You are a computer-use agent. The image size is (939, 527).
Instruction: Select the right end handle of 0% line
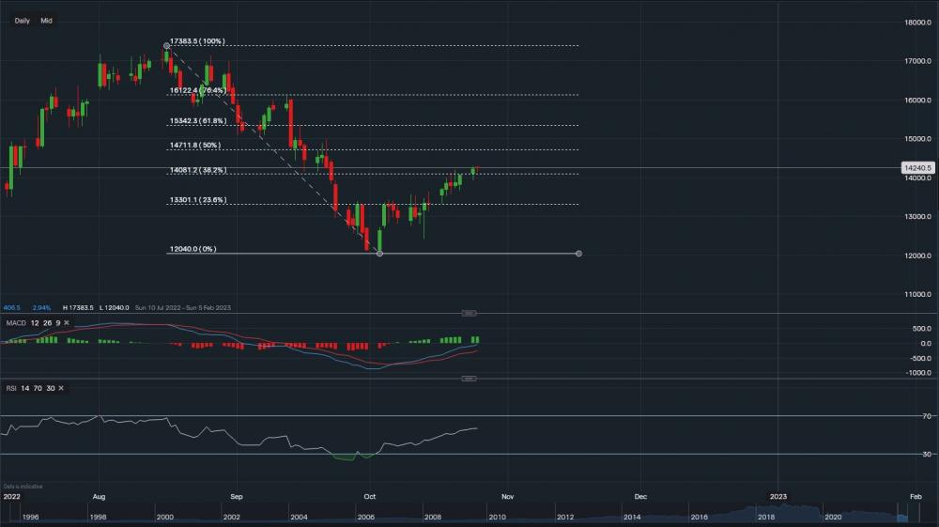coord(578,254)
